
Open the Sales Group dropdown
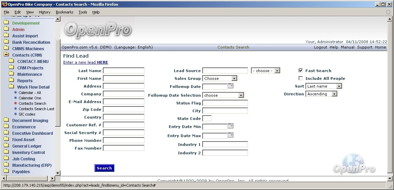coord(220,78)
